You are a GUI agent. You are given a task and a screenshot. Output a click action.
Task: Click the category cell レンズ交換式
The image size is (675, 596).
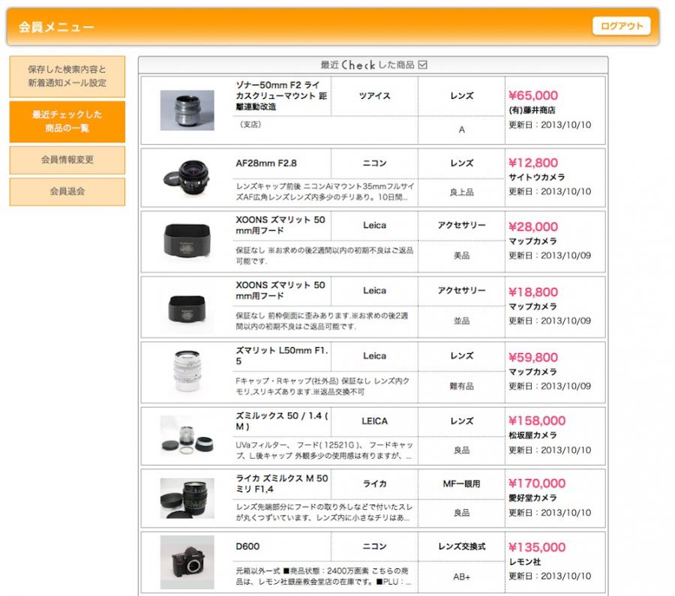(x=461, y=546)
